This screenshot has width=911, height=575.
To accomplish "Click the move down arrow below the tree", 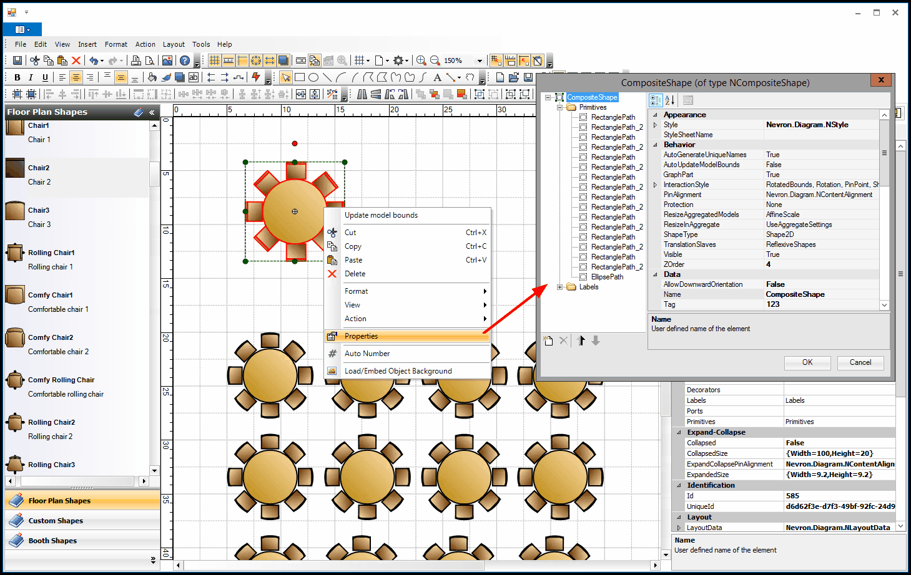I will (x=596, y=341).
